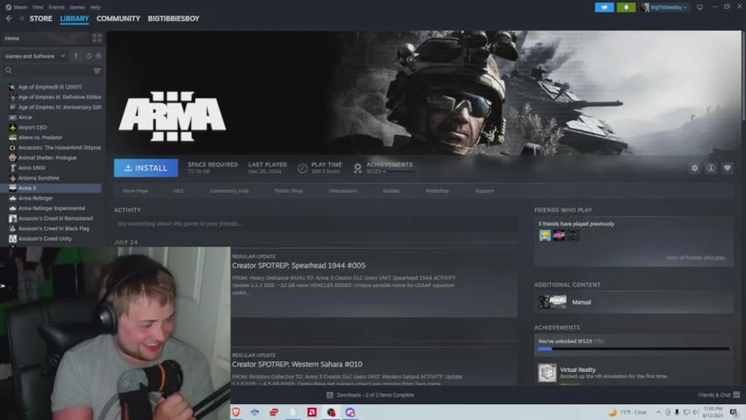Open game settings gear icon
Image resolution: width=746 pixels, height=420 pixels.
pos(694,168)
